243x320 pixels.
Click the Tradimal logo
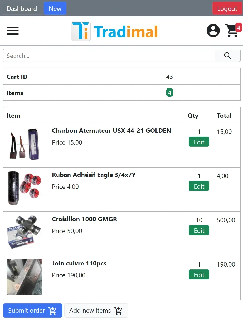[x=114, y=31]
